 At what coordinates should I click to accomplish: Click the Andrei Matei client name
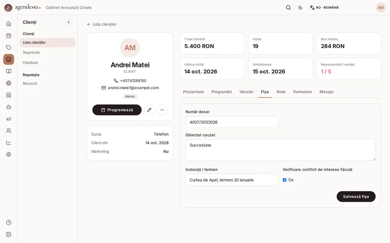point(130,65)
